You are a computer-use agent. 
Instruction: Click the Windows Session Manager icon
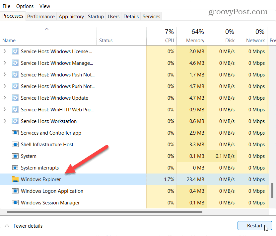click(x=15, y=203)
